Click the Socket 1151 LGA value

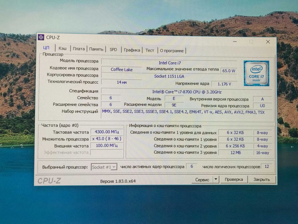[x=169, y=76]
